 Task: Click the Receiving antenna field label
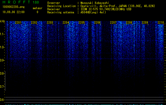coord(61,12)
